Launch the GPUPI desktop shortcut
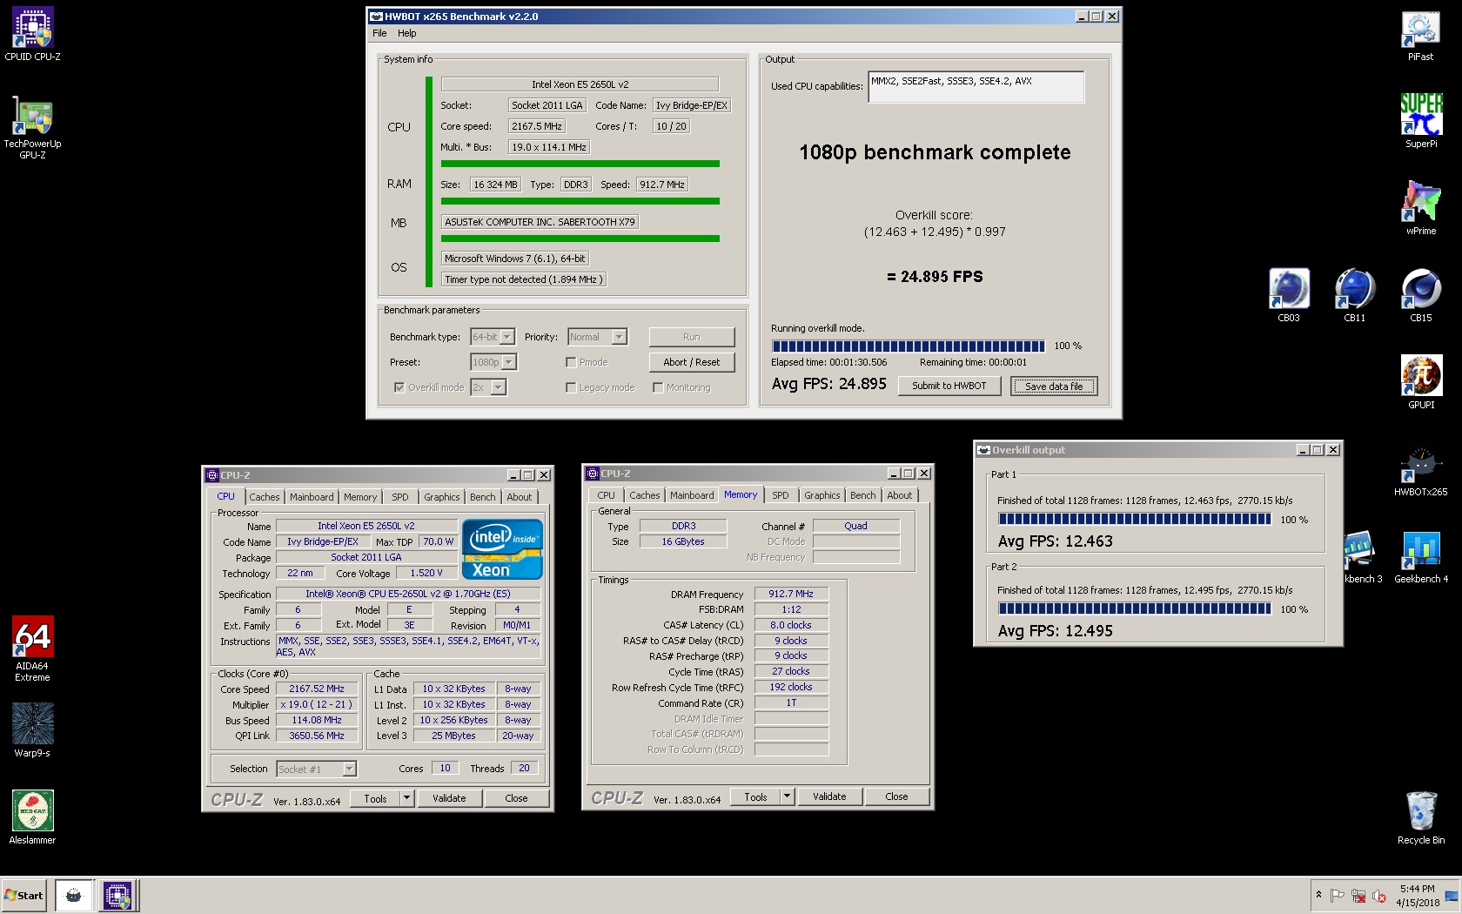This screenshot has width=1462, height=914. tap(1420, 382)
